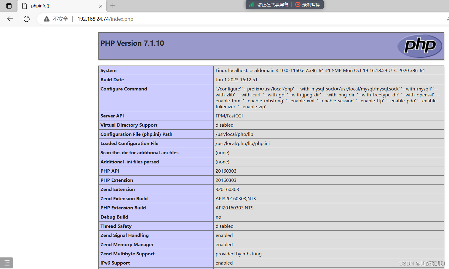Viewport: 449px width, 269px height.
Task: Click the Debug Build label
Action: (114, 217)
